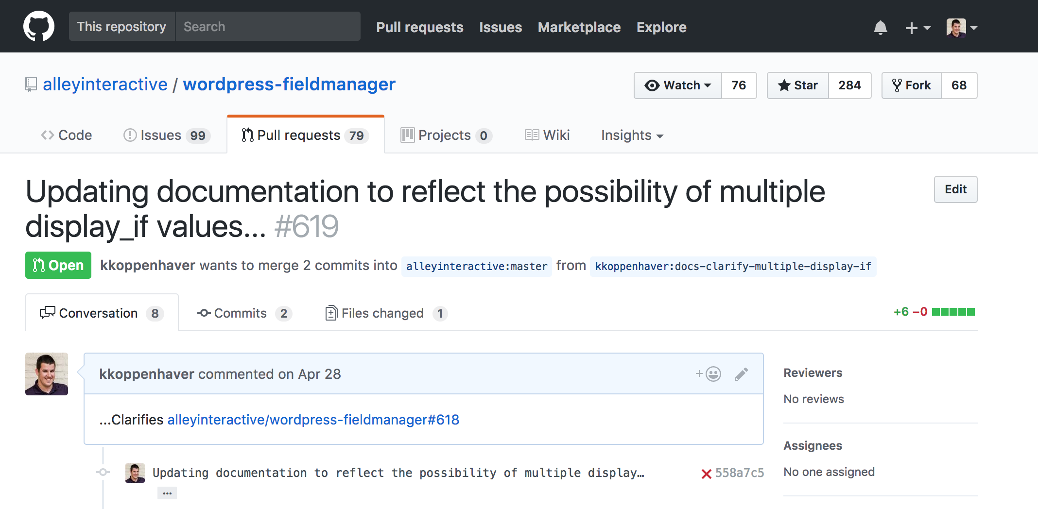The height and width of the screenshot is (509, 1038).
Task: Switch to the Files changed tab
Action: [x=382, y=313]
